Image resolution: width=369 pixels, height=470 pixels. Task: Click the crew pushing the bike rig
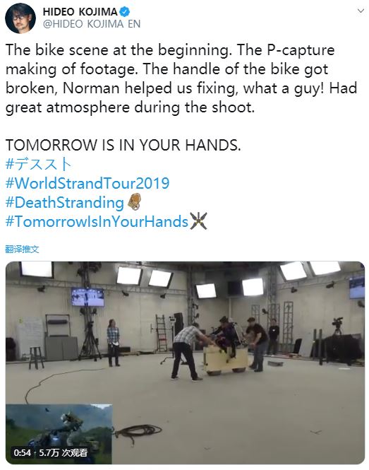[222, 347]
